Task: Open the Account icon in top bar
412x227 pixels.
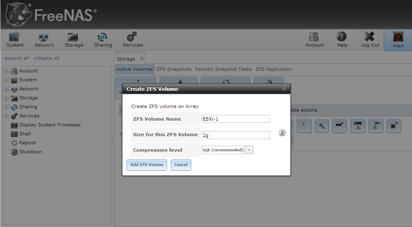Action: [315, 40]
